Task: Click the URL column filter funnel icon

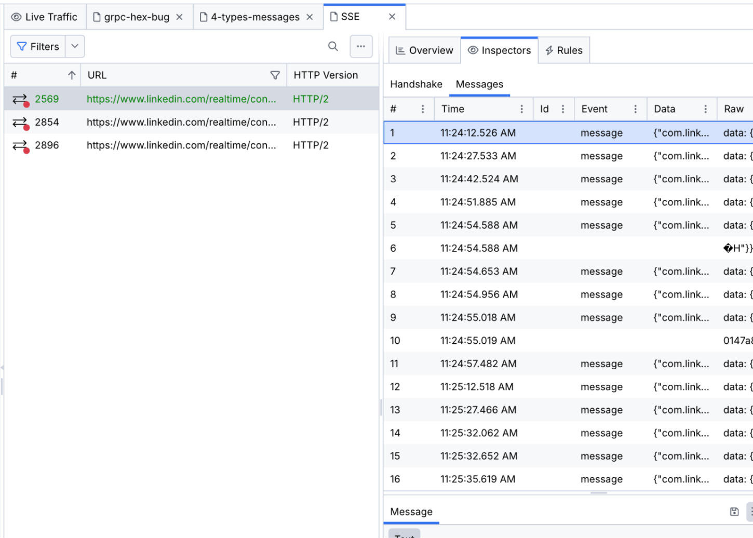Action: 275,75
